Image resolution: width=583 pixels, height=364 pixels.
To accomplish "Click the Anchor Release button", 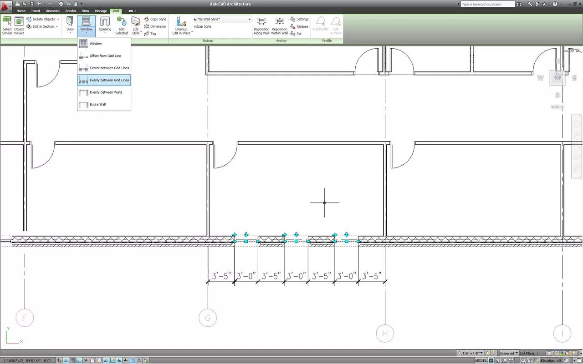I will pyautogui.click(x=299, y=26).
